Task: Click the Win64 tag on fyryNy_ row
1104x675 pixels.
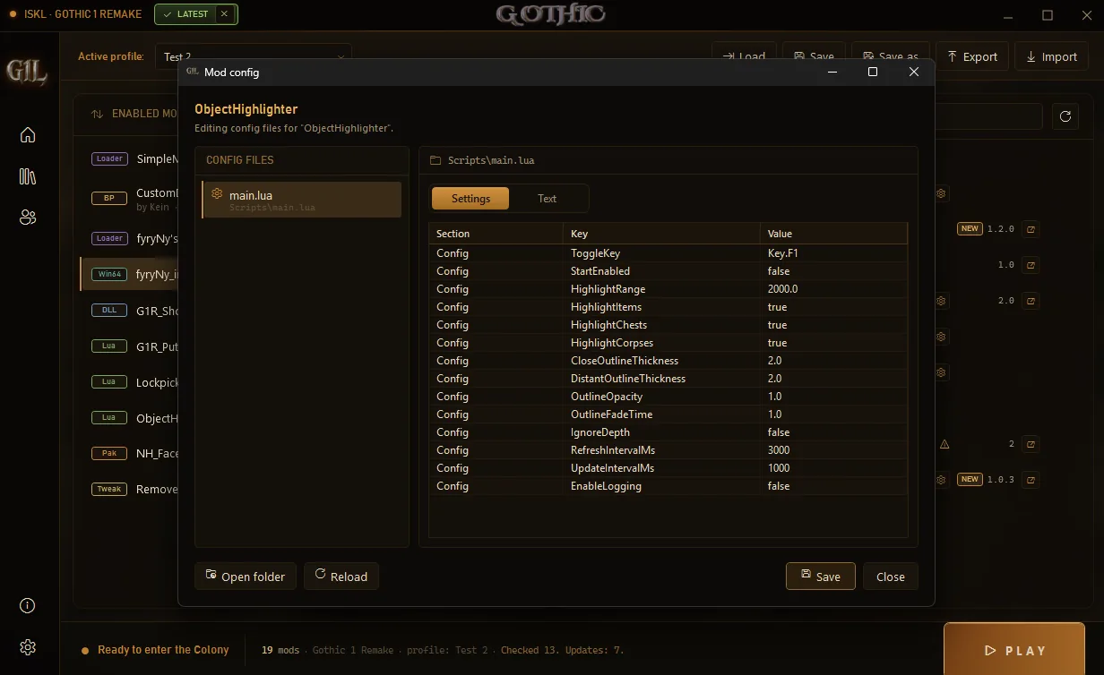Action: 109,274
